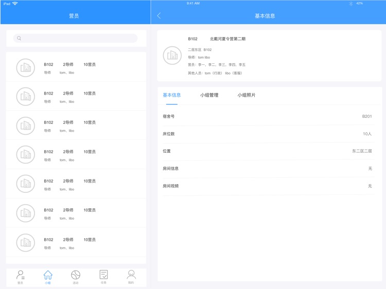Select the 房间信息 row
This screenshot has width=386, height=289.
269,169
